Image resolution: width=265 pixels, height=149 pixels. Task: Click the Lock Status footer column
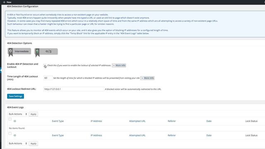pos(251,135)
